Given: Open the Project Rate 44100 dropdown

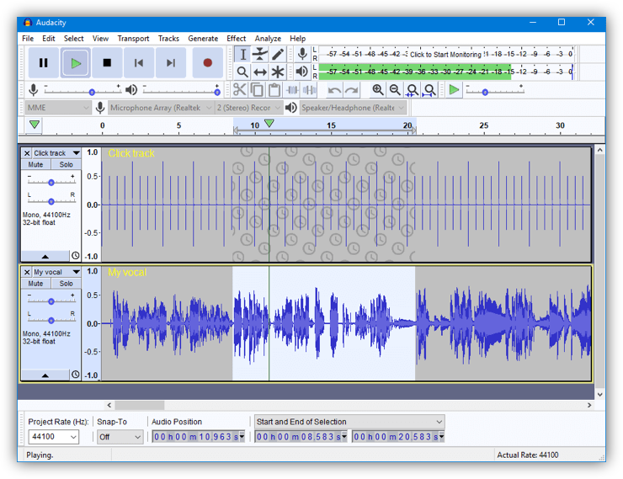Looking at the screenshot, I should (x=54, y=437).
